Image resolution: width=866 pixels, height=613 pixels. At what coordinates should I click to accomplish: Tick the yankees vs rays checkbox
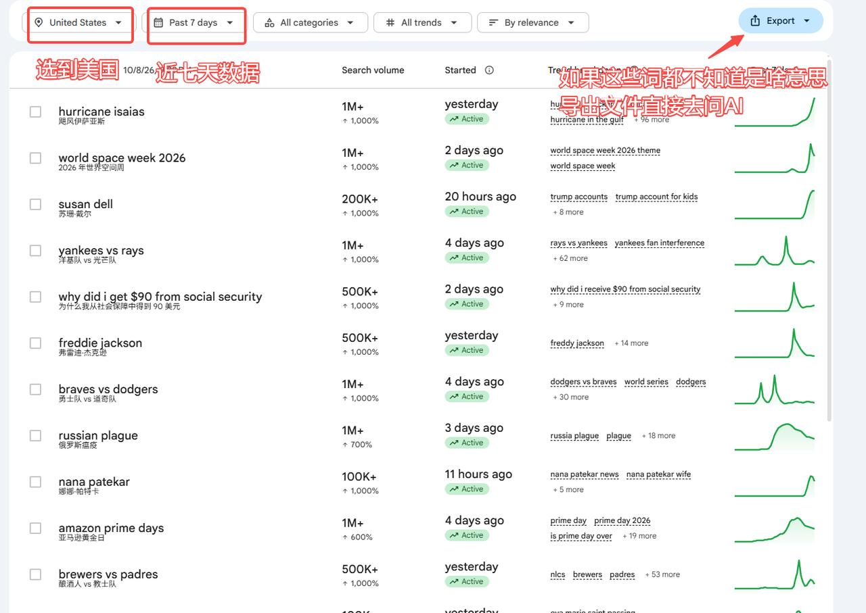click(x=36, y=251)
